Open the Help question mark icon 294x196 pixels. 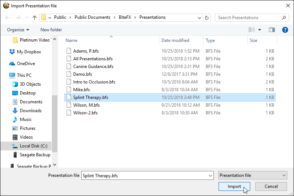coord(284,30)
